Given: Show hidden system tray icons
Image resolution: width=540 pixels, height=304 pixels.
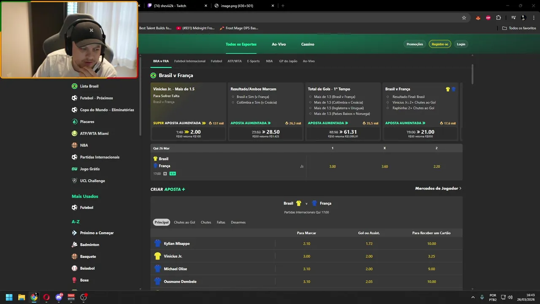Looking at the screenshot, I should coord(472,297).
